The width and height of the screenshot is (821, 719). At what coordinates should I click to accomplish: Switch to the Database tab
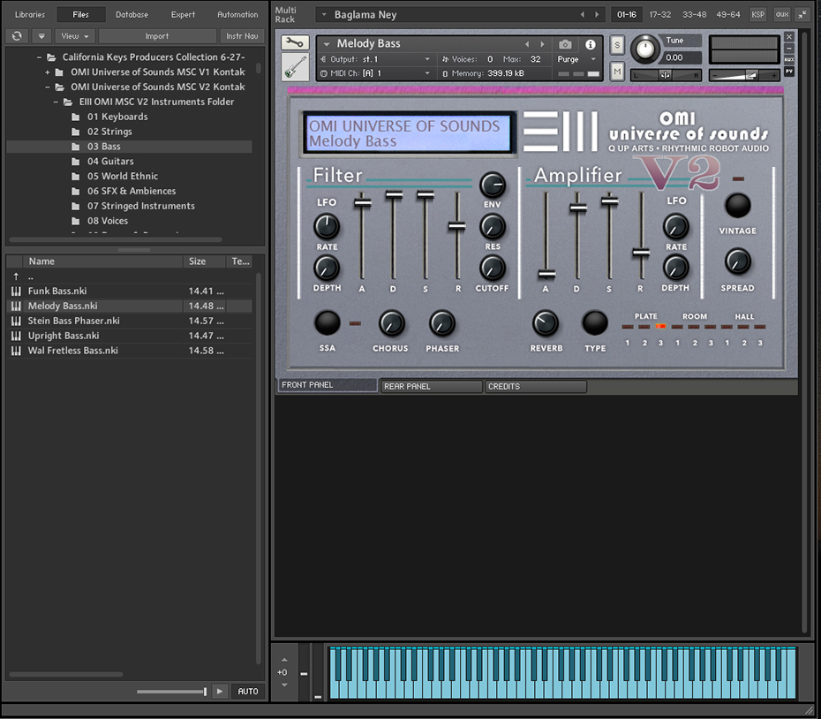pos(132,15)
